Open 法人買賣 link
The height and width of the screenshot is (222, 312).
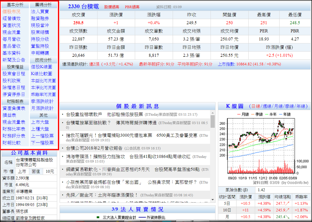[40, 12]
